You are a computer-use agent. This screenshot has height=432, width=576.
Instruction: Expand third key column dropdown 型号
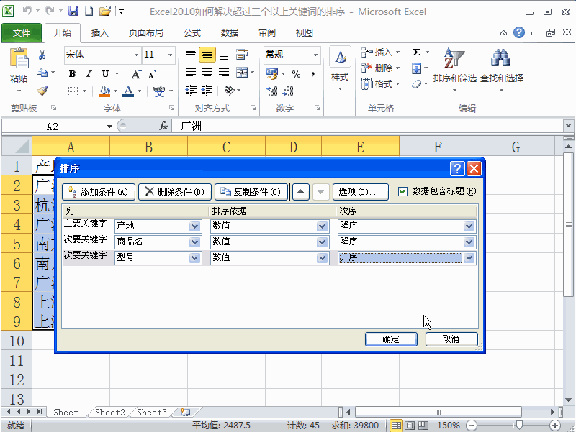pyautogui.click(x=194, y=257)
